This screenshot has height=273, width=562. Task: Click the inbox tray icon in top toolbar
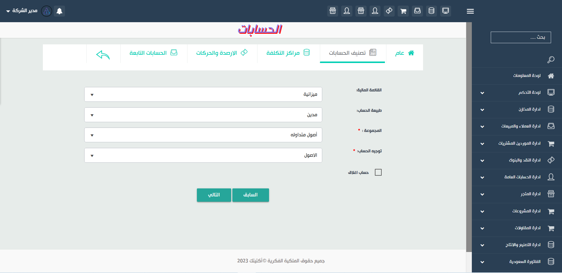[417, 11]
